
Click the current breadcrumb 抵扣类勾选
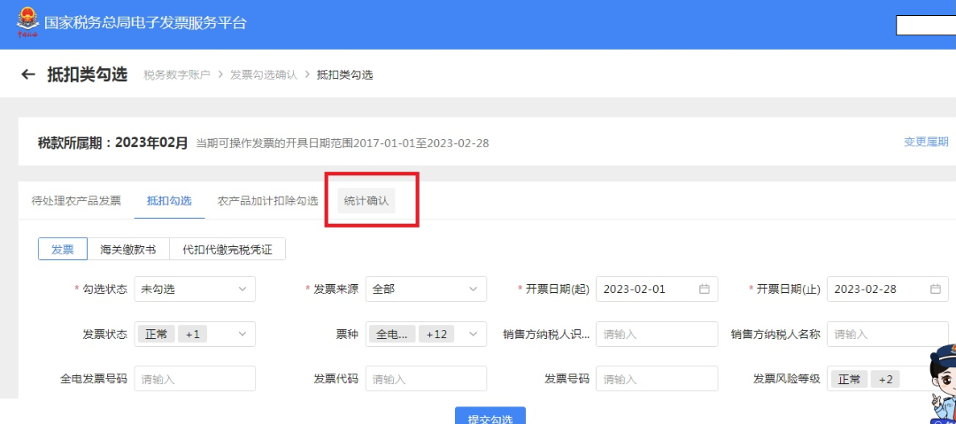tap(344, 75)
